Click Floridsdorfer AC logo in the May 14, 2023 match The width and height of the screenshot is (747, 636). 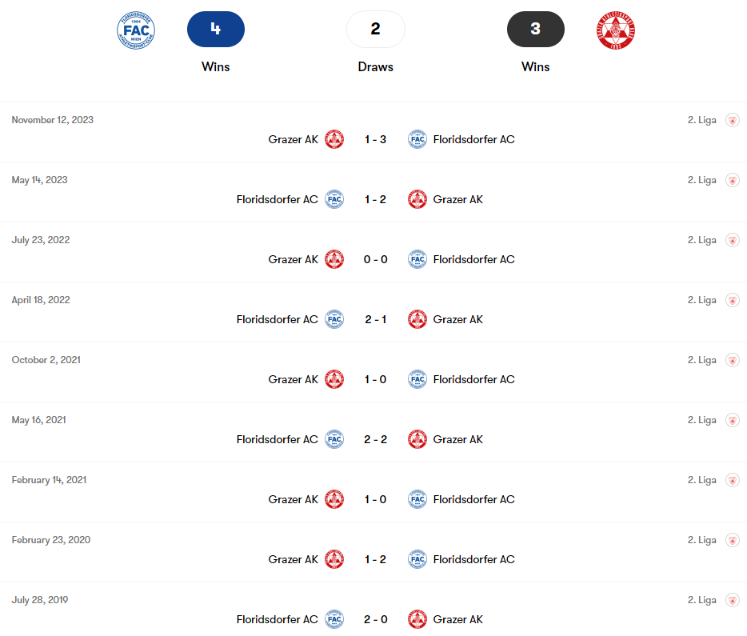tap(334, 199)
